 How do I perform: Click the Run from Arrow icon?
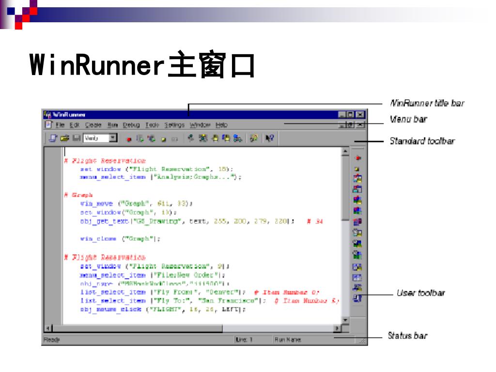pos(152,139)
